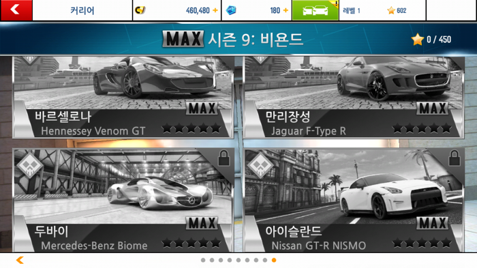The height and width of the screenshot is (268, 477).
Task: Tap the star icon beside 602
Action: click(x=391, y=11)
